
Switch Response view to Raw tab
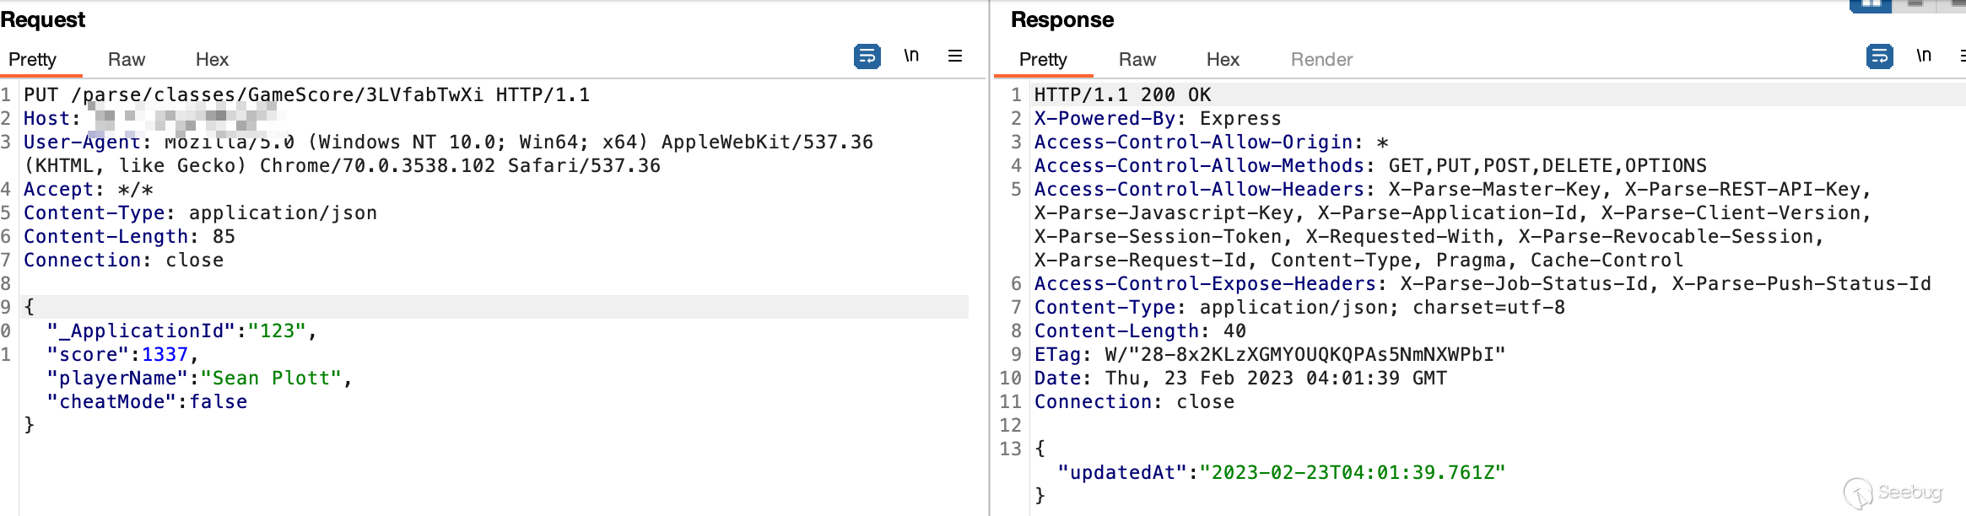pyautogui.click(x=1137, y=59)
